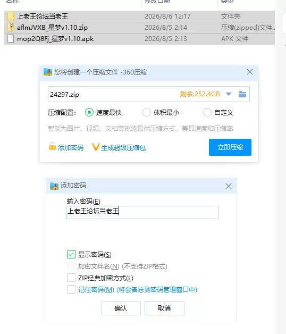Screen dimensions: 286x334
Task: Click the APK 文件 type cell
Action: pos(234,39)
